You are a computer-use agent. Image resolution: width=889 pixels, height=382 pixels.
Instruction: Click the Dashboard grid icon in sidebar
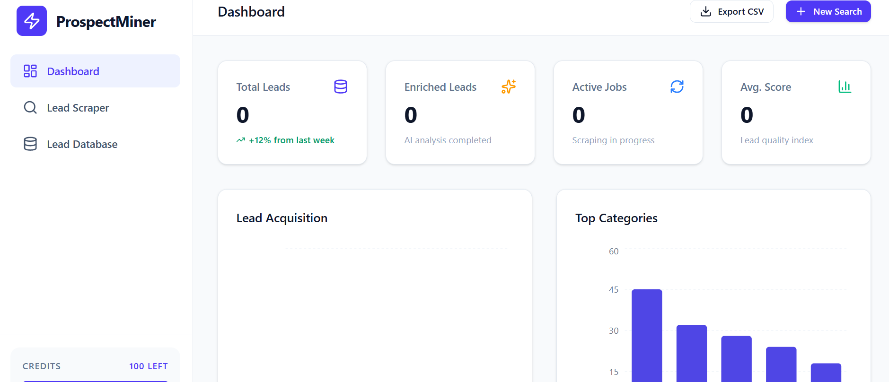click(x=30, y=71)
